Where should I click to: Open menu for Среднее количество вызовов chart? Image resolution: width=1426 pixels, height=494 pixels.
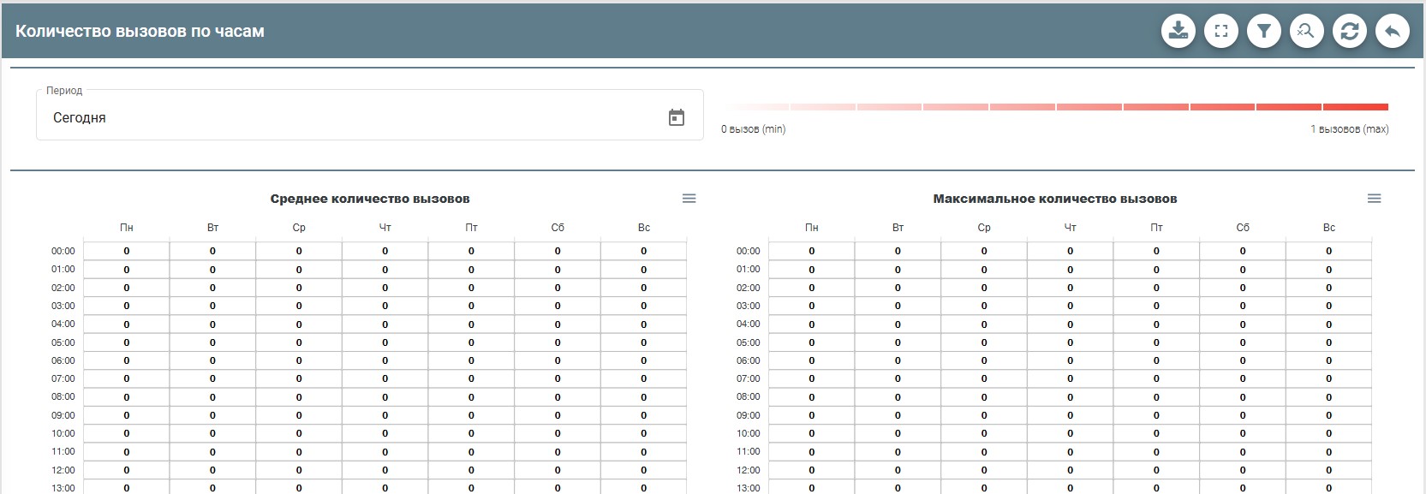tap(689, 199)
